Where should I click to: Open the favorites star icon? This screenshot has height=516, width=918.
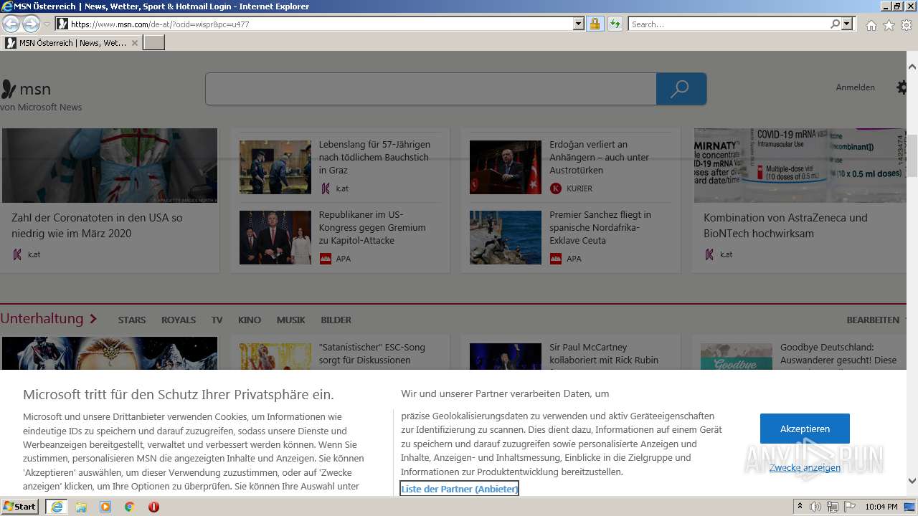tap(889, 25)
